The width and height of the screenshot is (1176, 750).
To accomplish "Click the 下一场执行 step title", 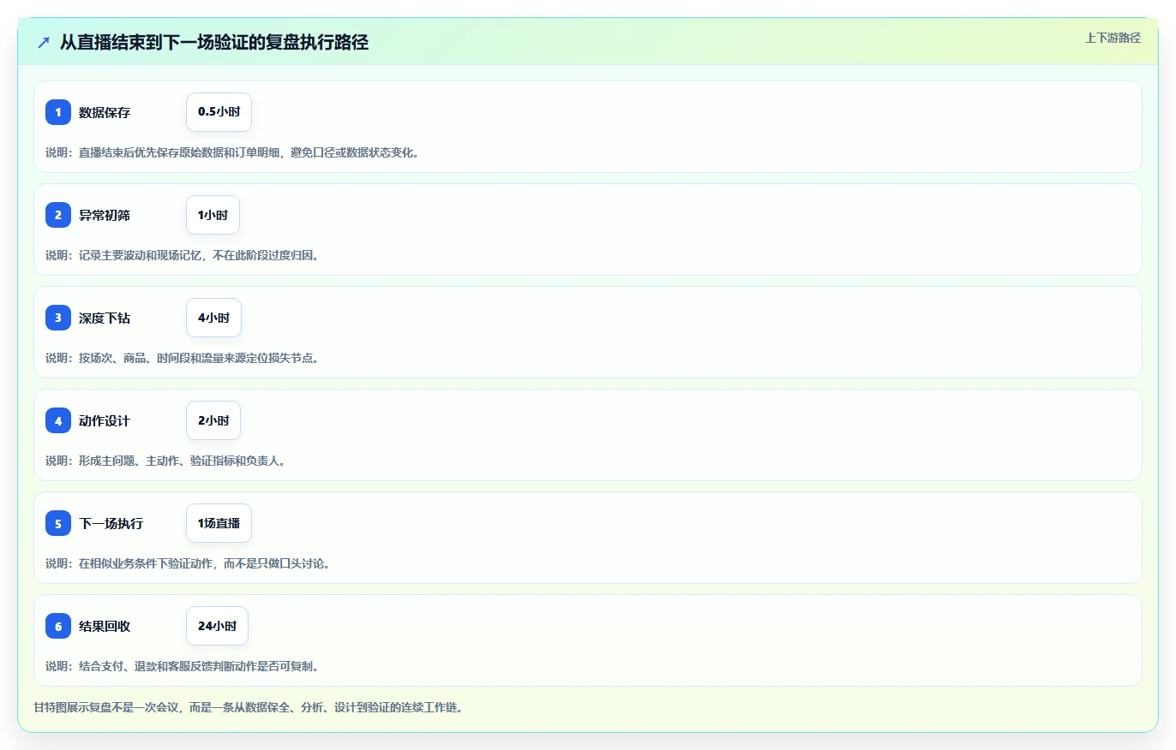I will (111, 523).
